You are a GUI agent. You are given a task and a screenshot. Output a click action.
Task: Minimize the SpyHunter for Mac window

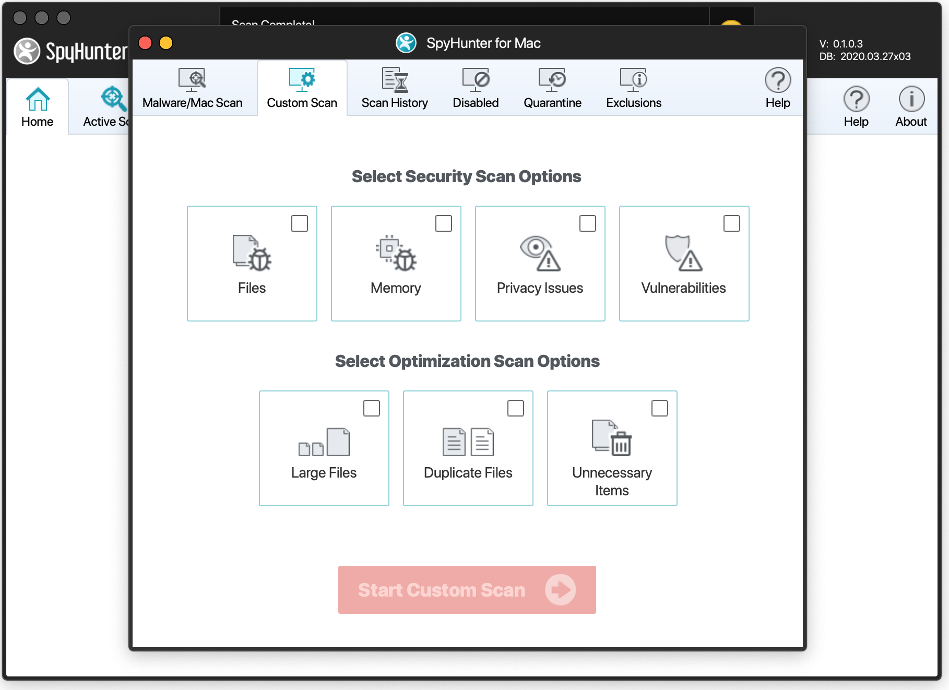click(x=166, y=43)
